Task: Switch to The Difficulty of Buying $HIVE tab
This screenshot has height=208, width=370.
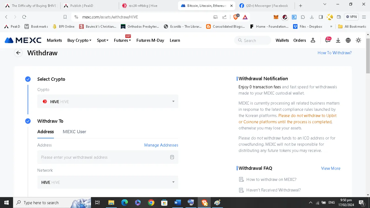Action: tap(31, 5)
